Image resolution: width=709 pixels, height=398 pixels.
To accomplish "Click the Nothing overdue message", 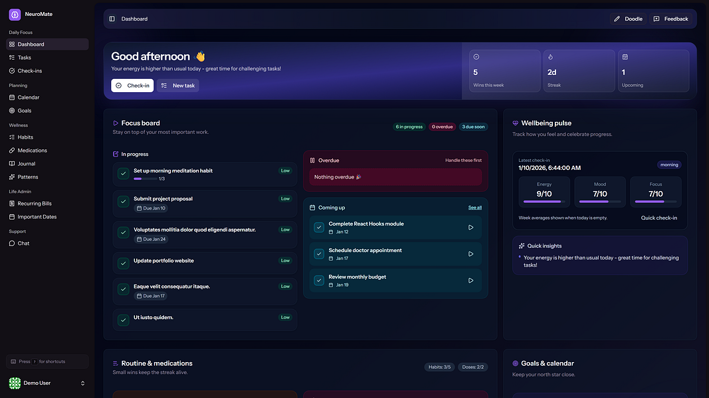I will click(395, 177).
